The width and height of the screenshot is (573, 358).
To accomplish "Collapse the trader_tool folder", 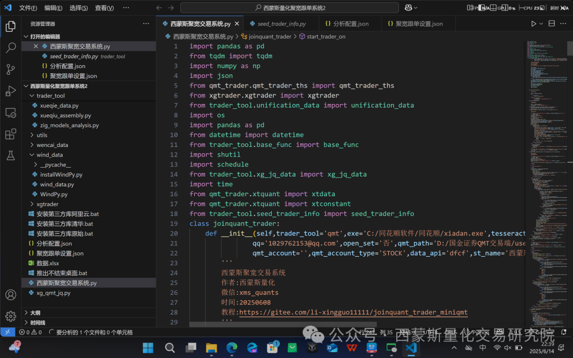I will click(x=32, y=95).
